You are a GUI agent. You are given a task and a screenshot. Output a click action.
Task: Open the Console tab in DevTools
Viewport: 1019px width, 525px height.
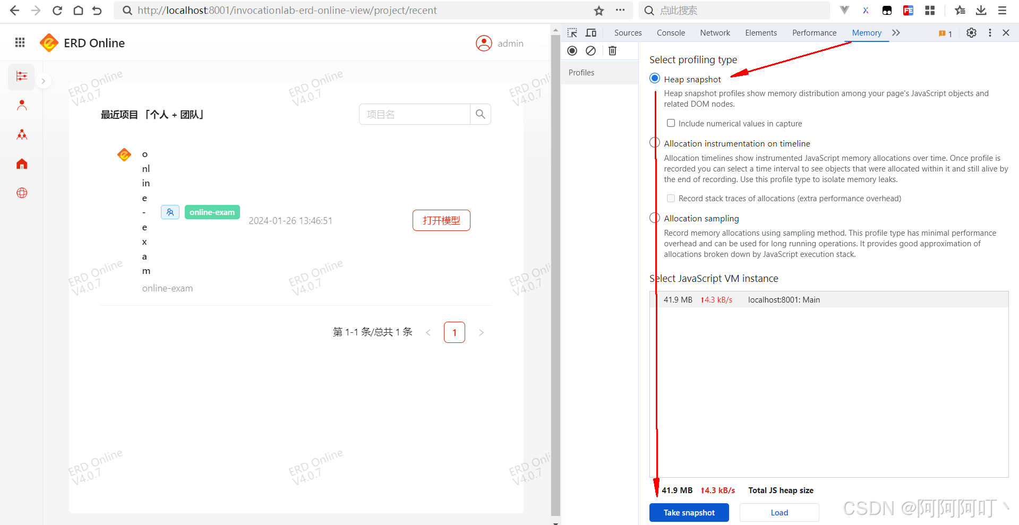(670, 32)
